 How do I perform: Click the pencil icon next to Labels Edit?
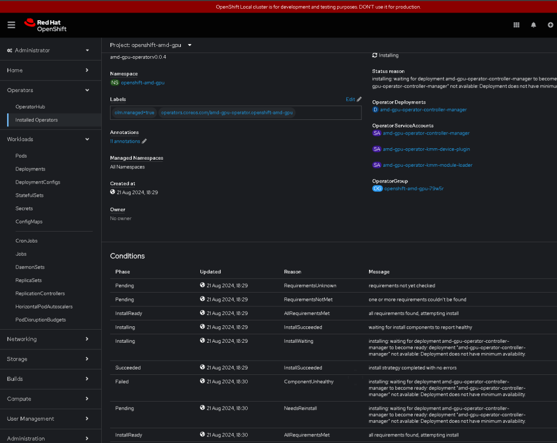point(359,99)
